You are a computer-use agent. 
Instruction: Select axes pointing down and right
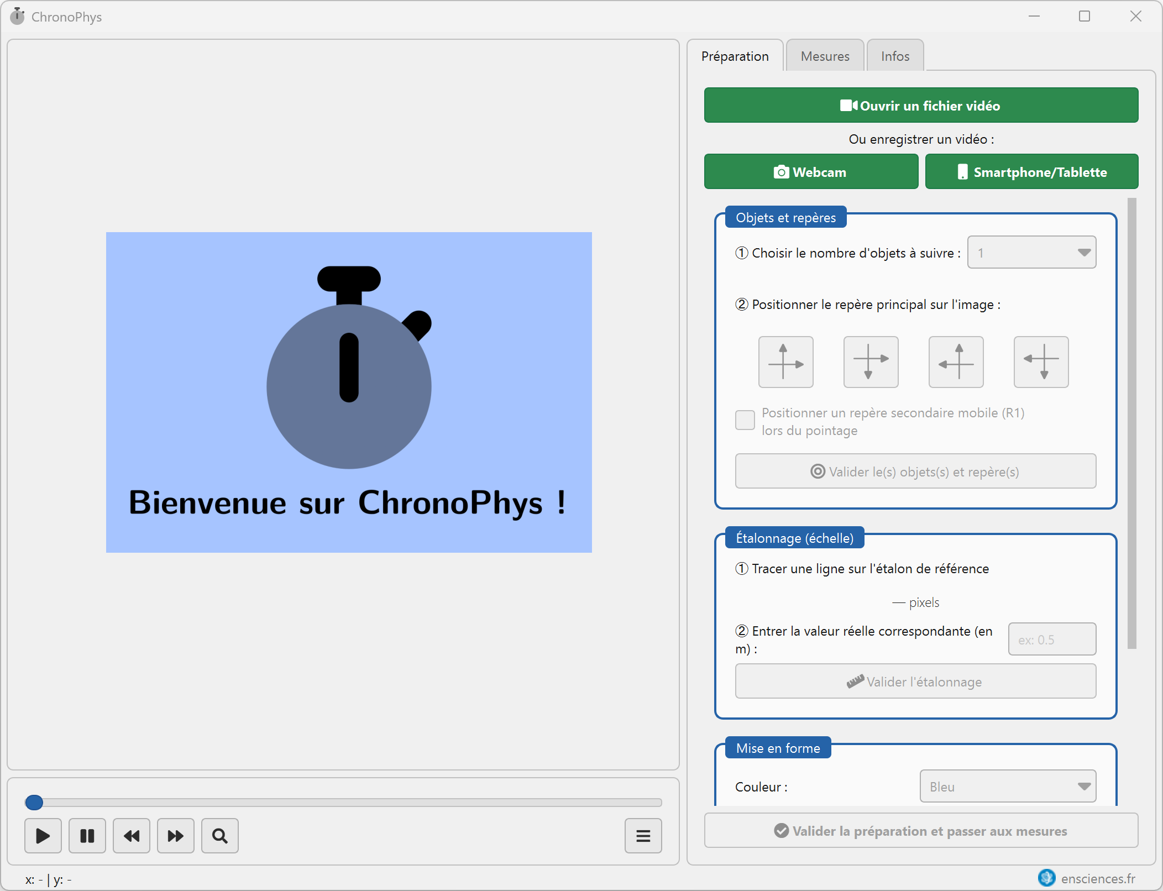click(871, 362)
